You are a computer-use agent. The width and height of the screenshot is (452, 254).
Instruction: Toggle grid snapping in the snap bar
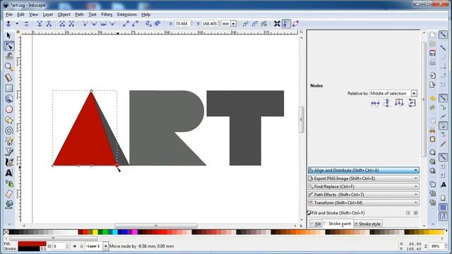(x=443, y=207)
